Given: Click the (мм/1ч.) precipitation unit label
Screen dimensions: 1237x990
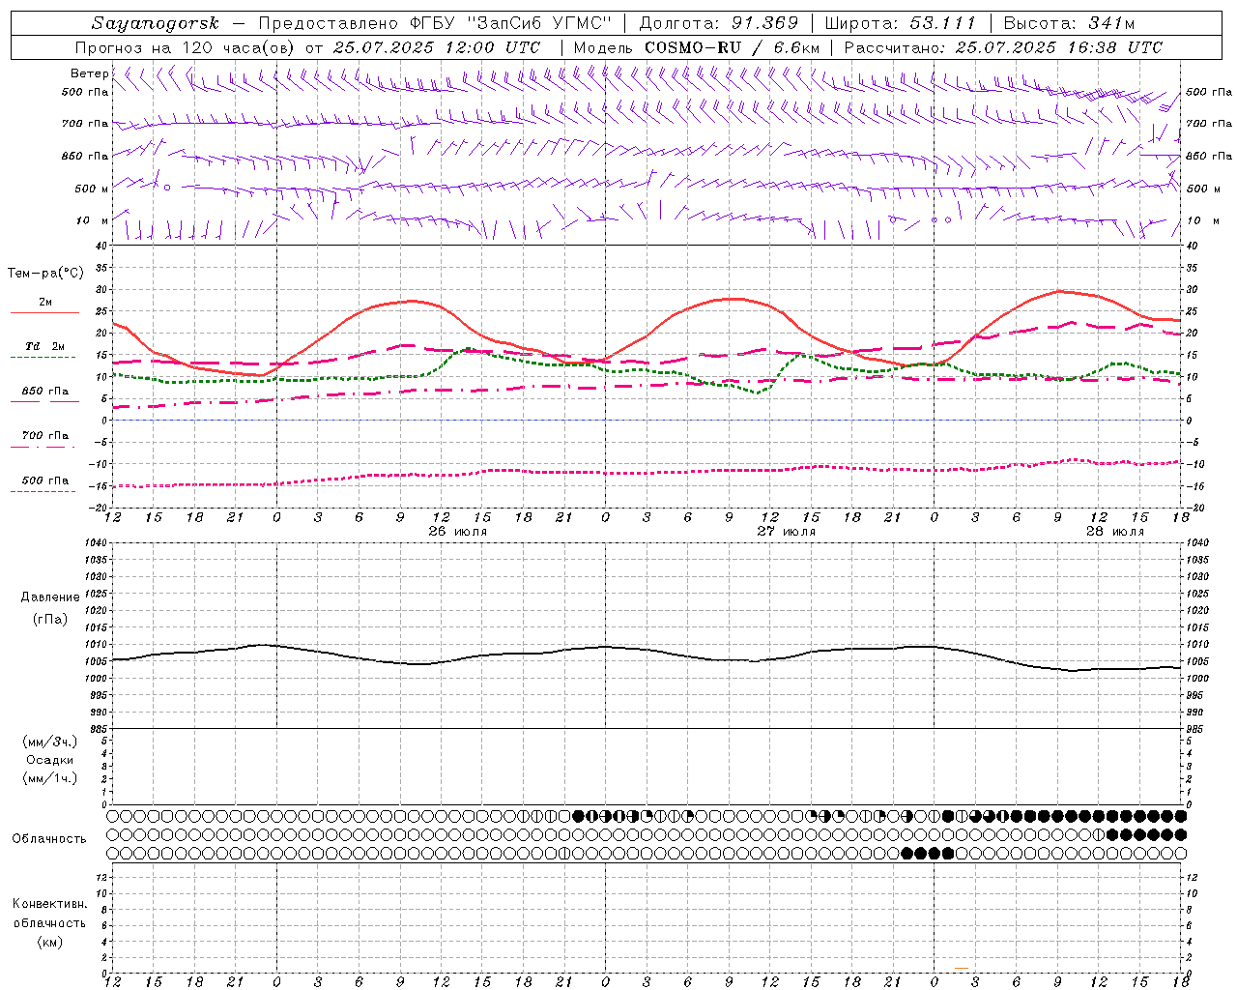Looking at the screenshot, I should point(50,778).
